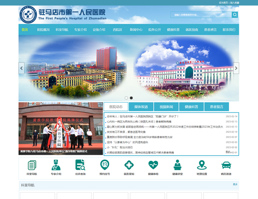Switch to the 视频新闻 tab
Viewport: 258px width, 199px height.
pyautogui.click(x=166, y=107)
